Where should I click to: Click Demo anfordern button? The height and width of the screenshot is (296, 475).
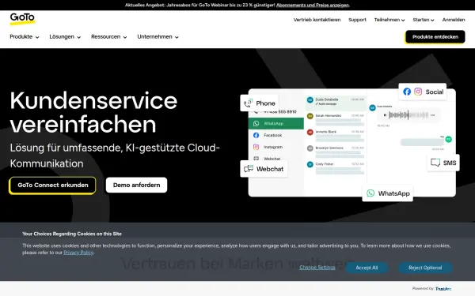click(x=136, y=185)
